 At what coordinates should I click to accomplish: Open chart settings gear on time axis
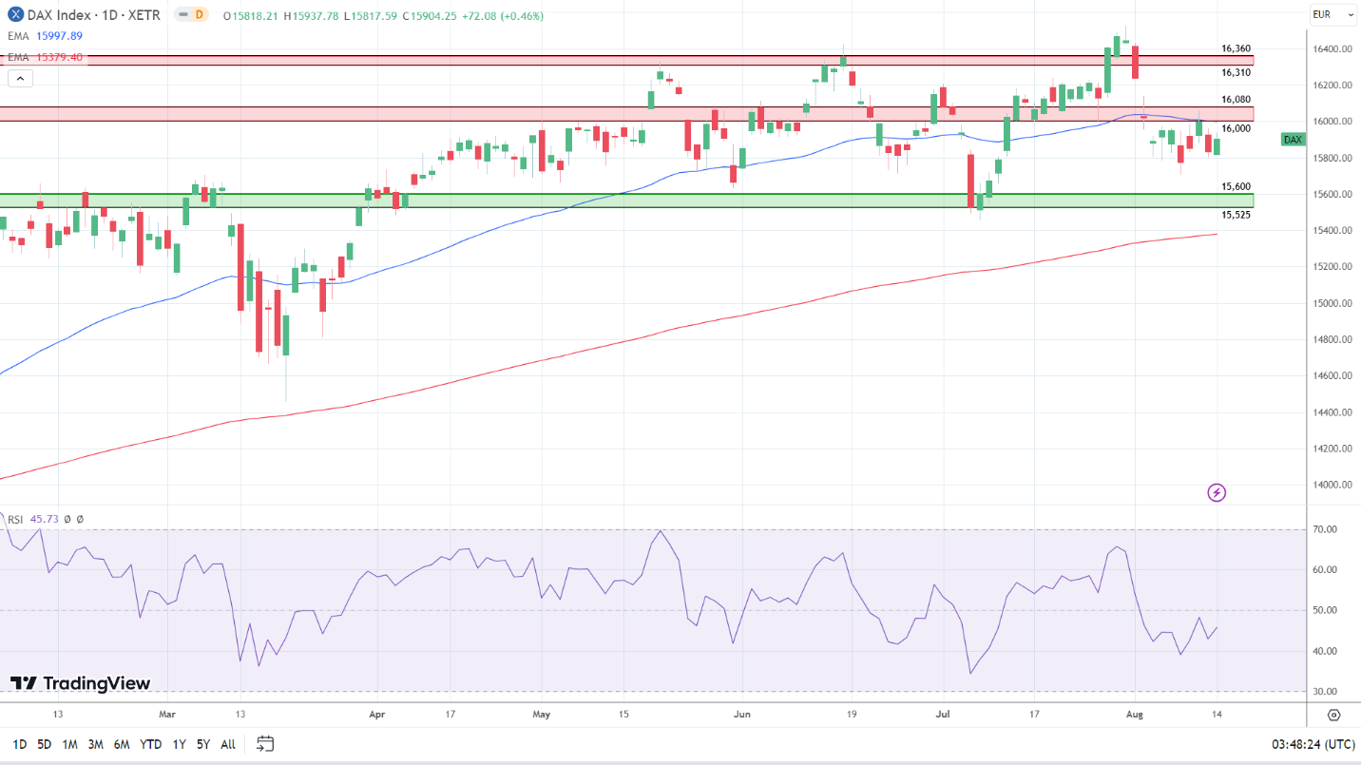(1333, 715)
